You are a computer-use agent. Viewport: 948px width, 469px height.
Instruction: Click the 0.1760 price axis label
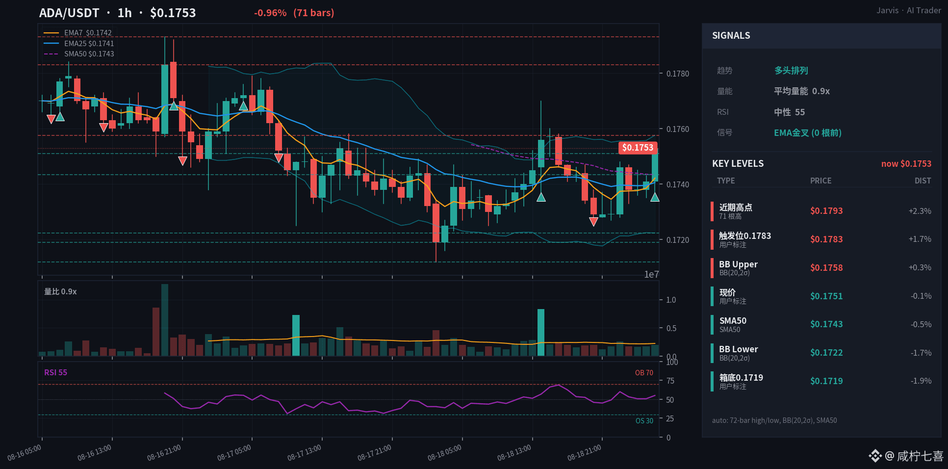(678, 129)
